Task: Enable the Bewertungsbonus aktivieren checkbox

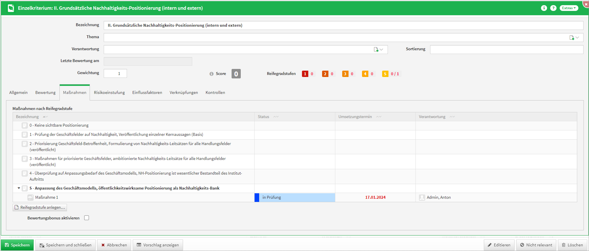Action: click(86, 218)
